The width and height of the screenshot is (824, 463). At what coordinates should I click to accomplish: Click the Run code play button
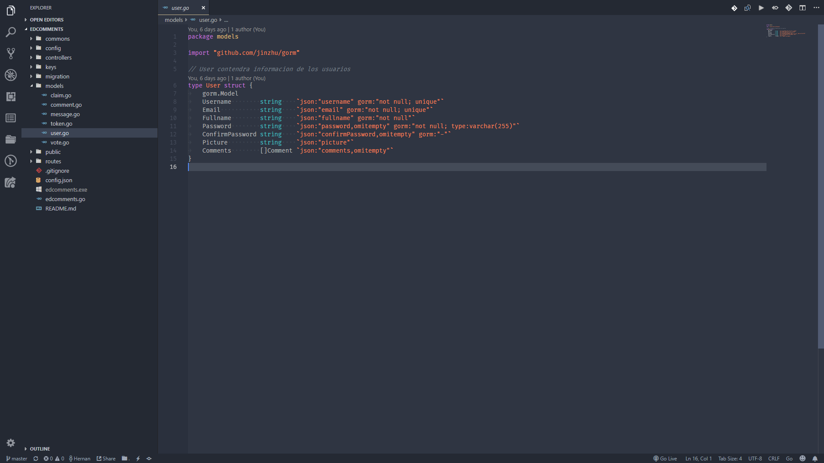[761, 8]
